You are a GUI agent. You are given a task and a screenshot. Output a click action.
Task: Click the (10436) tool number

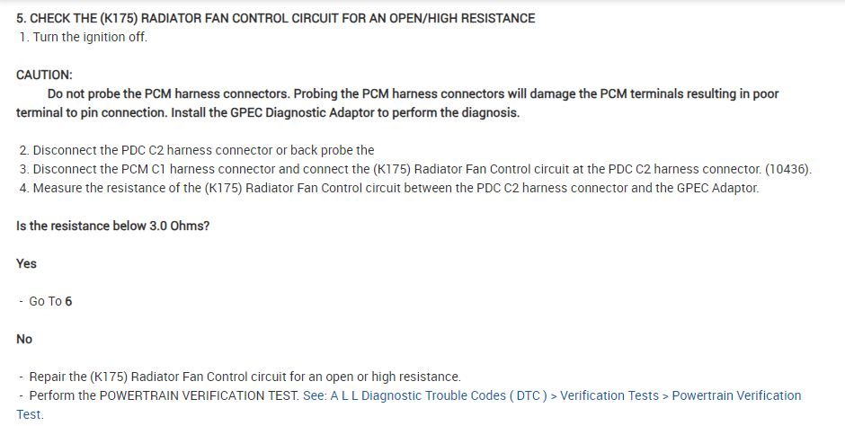[787, 169]
